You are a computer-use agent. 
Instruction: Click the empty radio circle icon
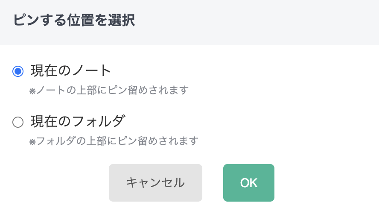click(18, 123)
